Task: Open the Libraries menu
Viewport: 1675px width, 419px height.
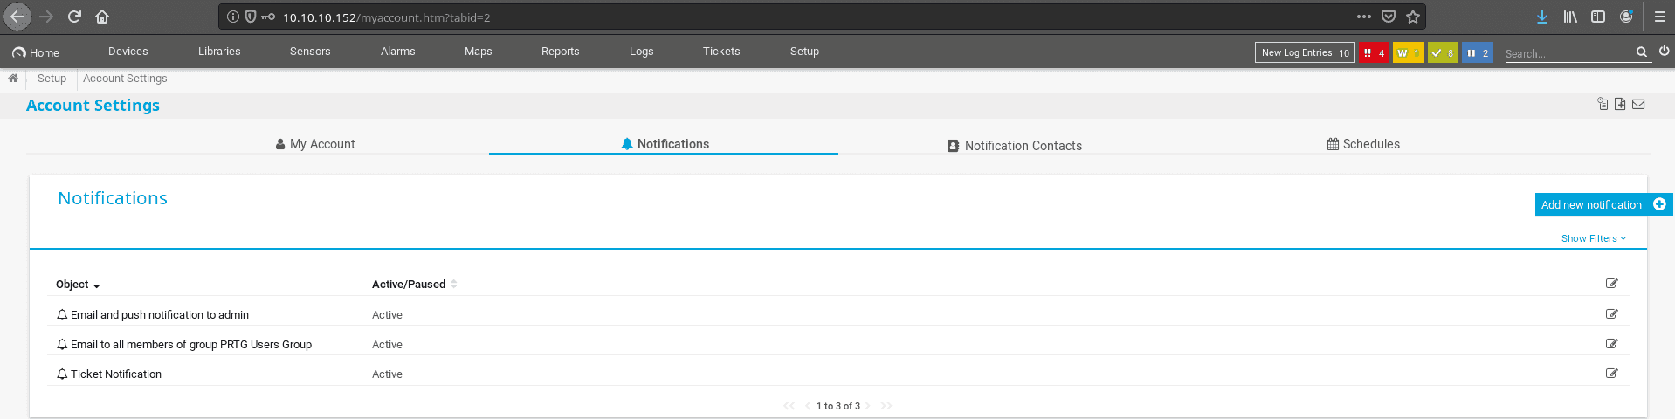Action: pyautogui.click(x=219, y=52)
